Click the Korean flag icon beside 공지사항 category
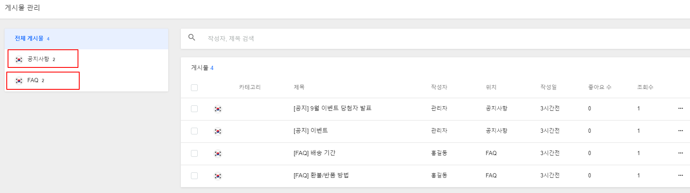Viewport: 690px width, 193px height. click(19, 59)
